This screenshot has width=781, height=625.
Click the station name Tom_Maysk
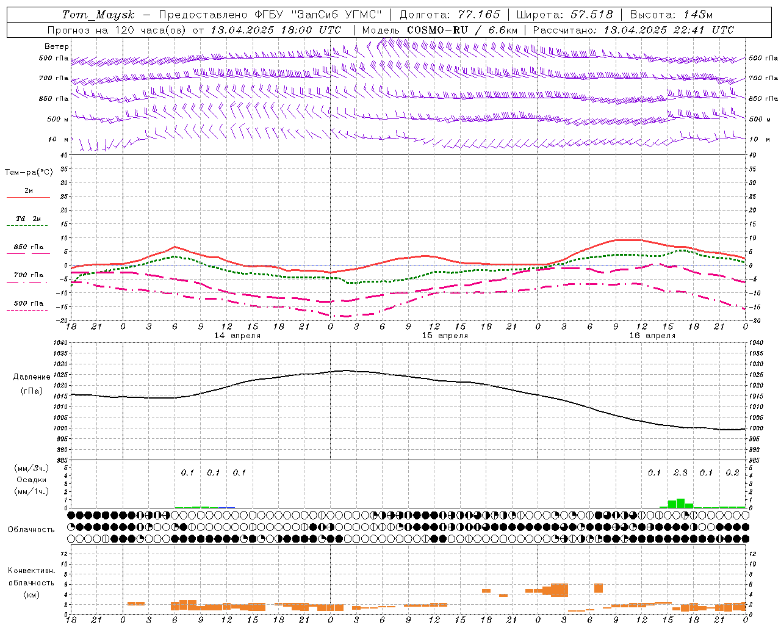[x=98, y=15]
